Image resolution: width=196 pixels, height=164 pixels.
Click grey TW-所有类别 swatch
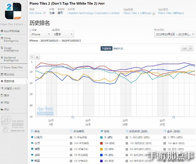[71, 143]
